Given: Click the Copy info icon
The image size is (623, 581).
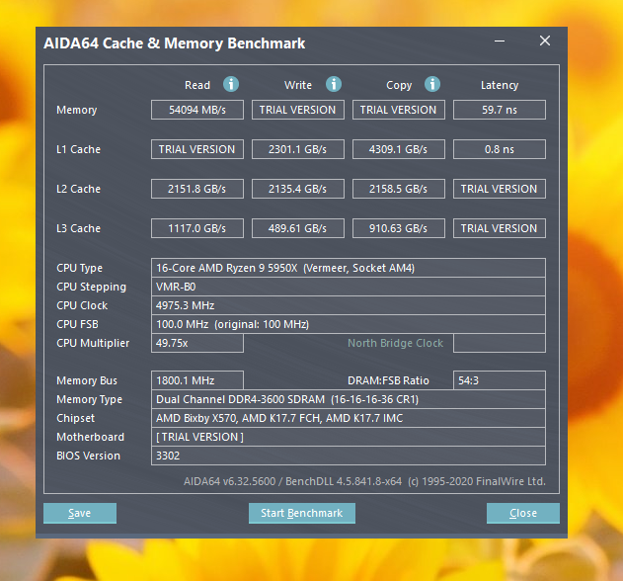Looking at the screenshot, I should point(432,84).
